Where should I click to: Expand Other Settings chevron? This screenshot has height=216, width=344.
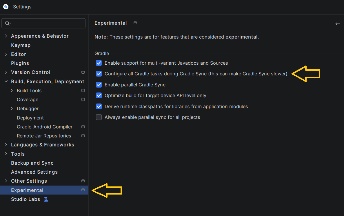tap(6, 181)
